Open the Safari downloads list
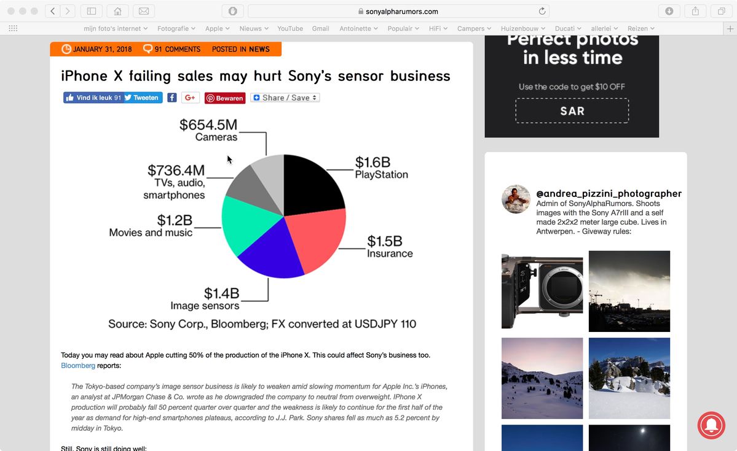 [x=669, y=11]
